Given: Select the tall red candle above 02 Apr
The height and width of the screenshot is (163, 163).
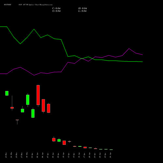Looking at the screenshot, I should pos(38,95).
